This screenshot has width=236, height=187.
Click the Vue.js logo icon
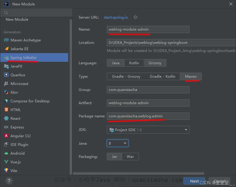point(6,162)
